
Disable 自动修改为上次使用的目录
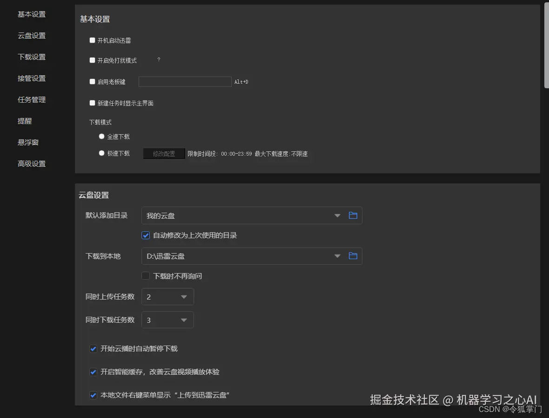[x=146, y=235]
